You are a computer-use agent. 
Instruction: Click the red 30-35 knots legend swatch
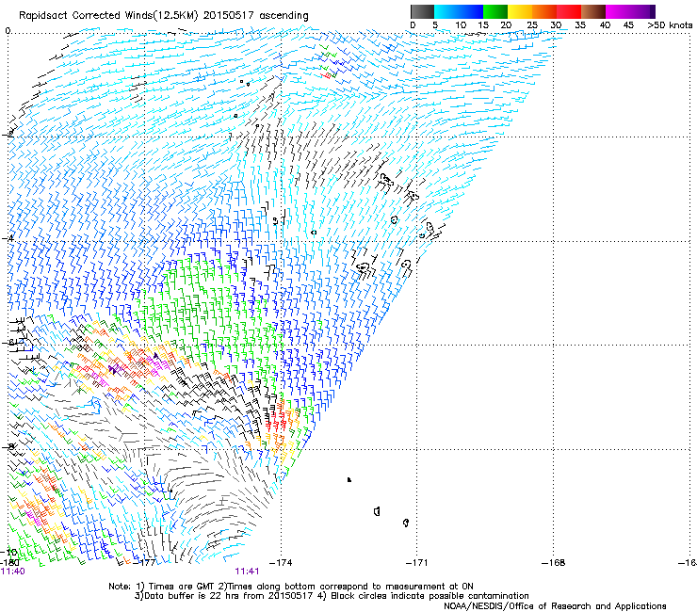click(x=569, y=11)
